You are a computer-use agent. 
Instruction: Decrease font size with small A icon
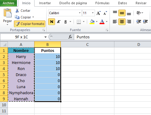pyautogui.click(x=105, y=13)
